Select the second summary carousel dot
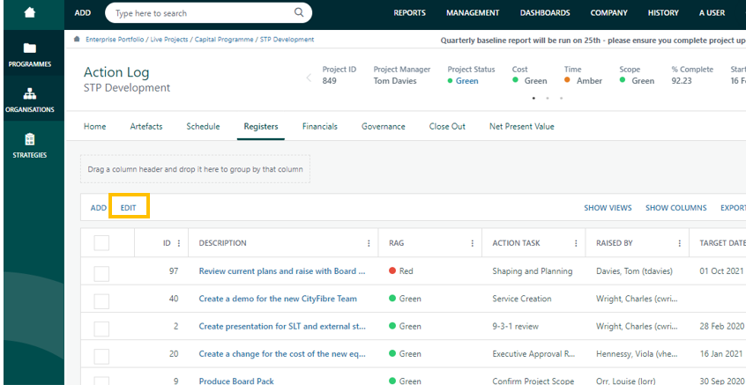The width and height of the screenshot is (746, 392). 548,99
